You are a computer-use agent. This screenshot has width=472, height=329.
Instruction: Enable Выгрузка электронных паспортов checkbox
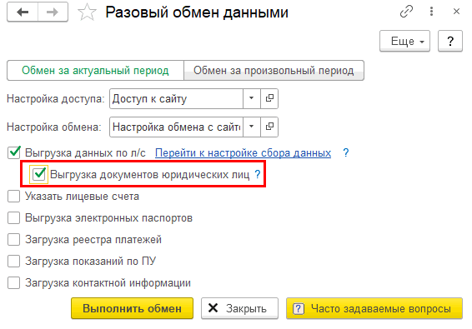click(14, 218)
